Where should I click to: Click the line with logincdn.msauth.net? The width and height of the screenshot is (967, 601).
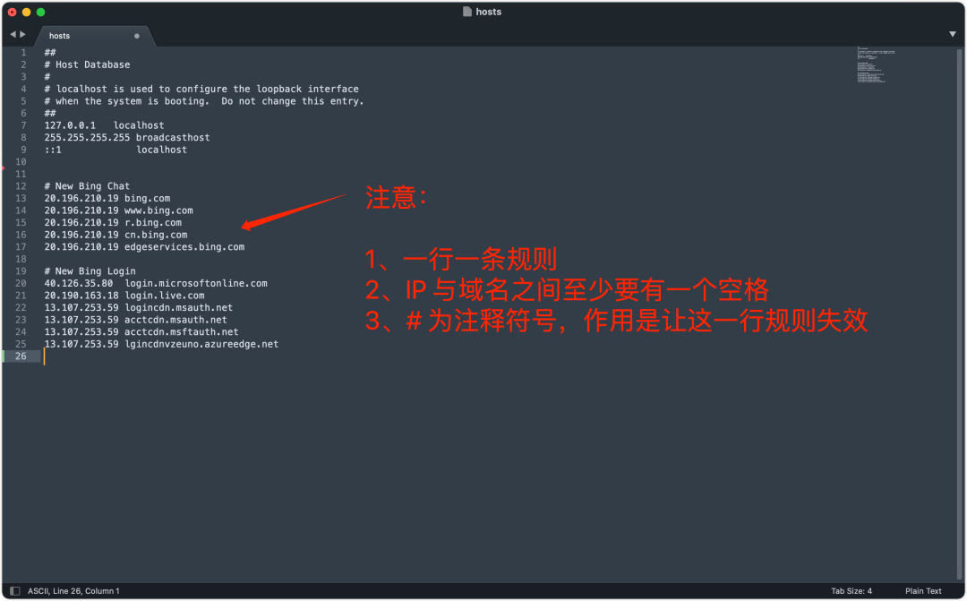point(139,307)
